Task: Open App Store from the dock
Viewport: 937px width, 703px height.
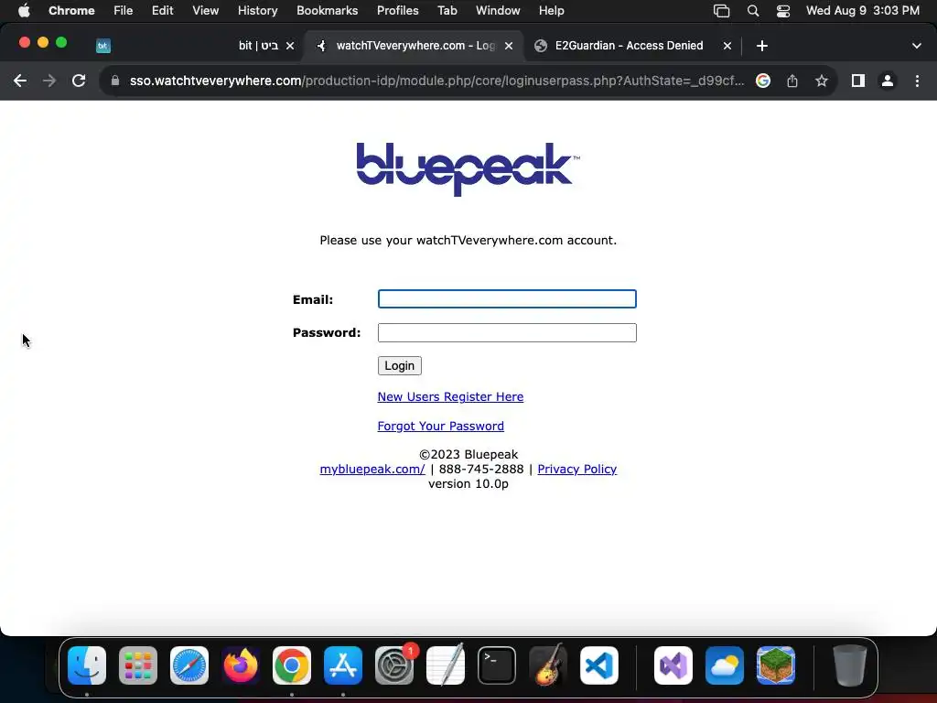Action: tap(343, 665)
